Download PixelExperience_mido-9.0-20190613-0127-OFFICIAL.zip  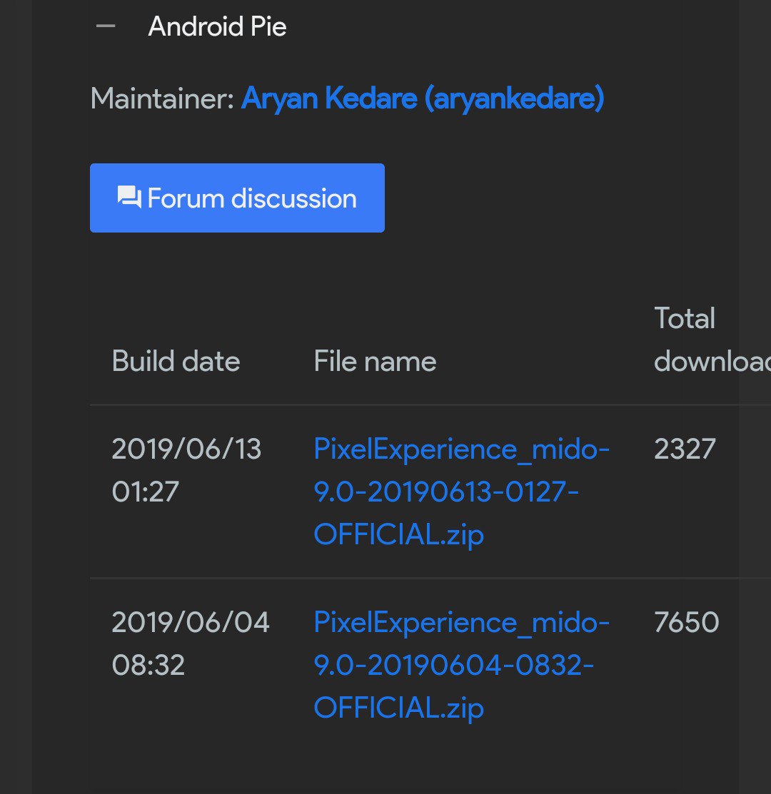(x=461, y=492)
